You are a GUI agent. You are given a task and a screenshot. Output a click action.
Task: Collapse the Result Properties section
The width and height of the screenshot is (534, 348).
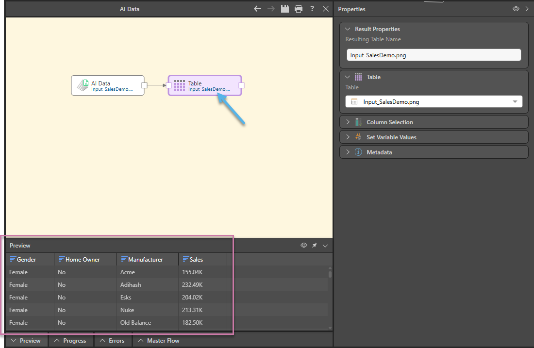pos(348,29)
